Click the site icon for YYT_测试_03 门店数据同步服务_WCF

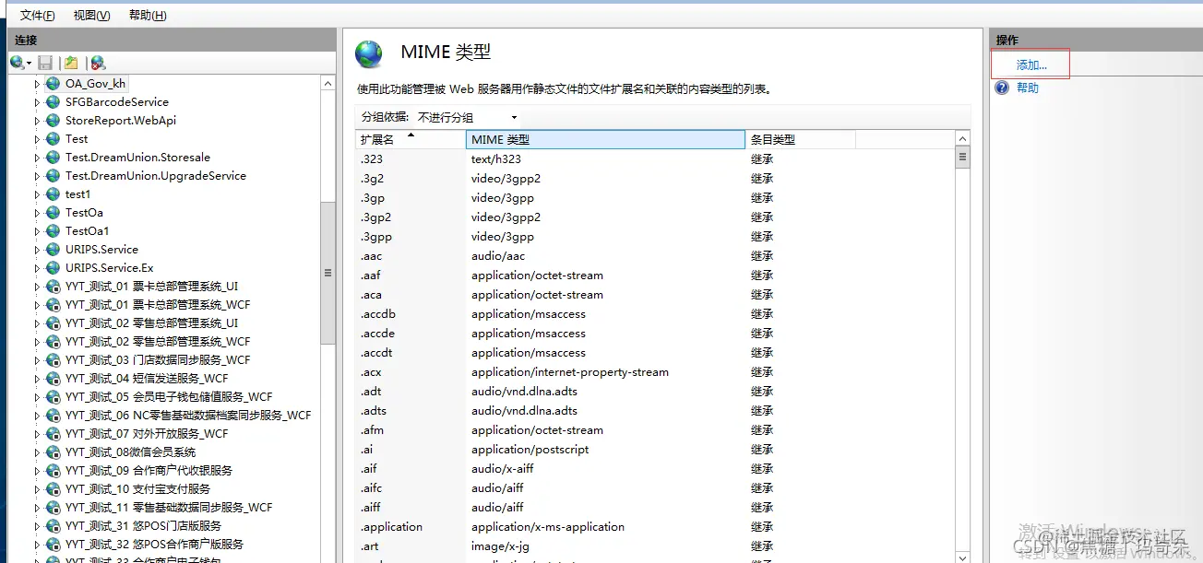point(53,359)
